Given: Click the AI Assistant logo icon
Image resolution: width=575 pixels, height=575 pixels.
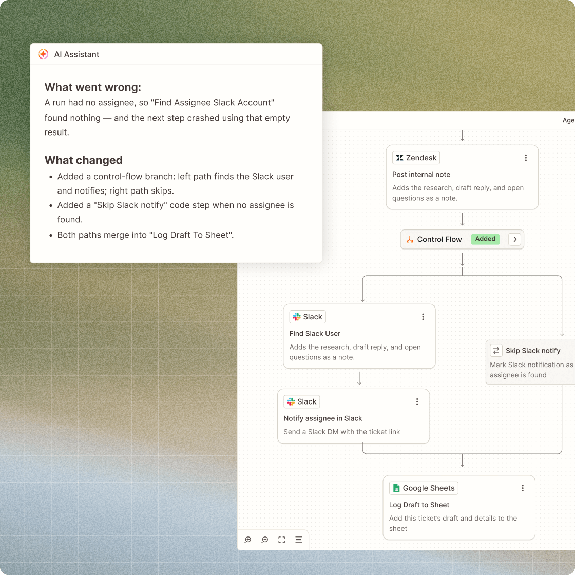Looking at the screenshot, I should click(43, 54).
